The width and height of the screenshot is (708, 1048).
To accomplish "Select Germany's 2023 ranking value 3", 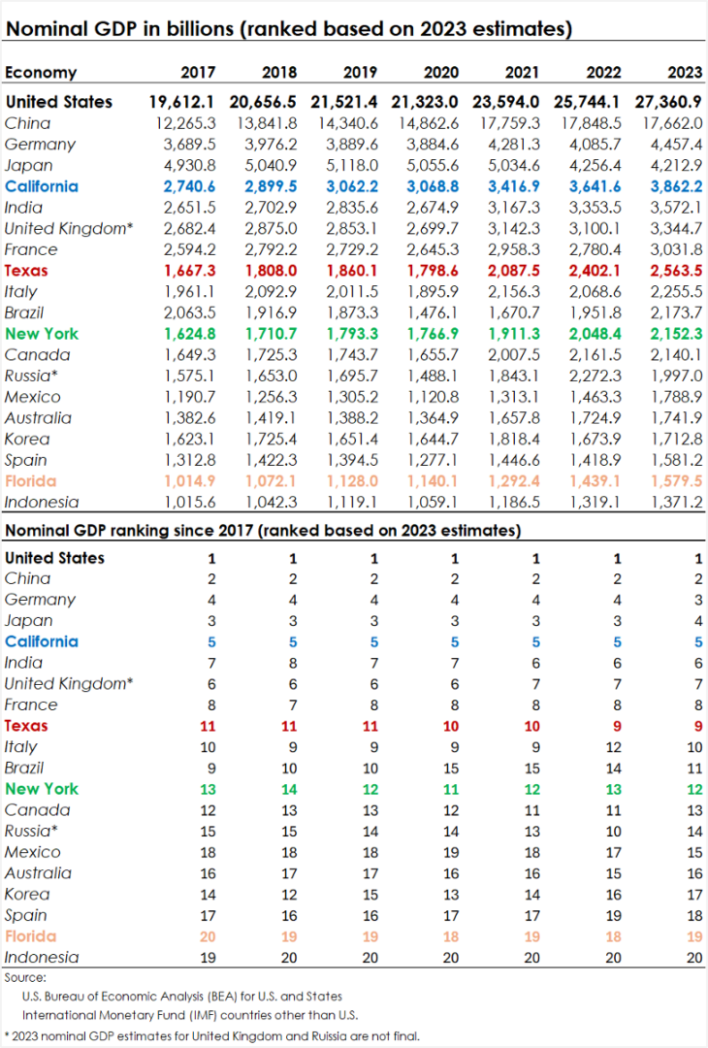I will coord(698,601).
